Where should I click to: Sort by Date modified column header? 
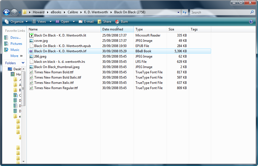117,29
